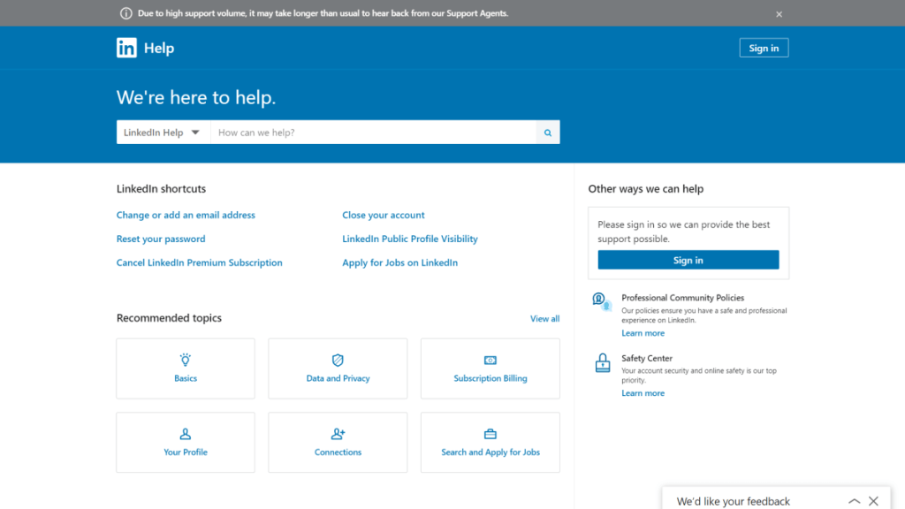Click the Connections add-person icon

(x=337, y=434)
